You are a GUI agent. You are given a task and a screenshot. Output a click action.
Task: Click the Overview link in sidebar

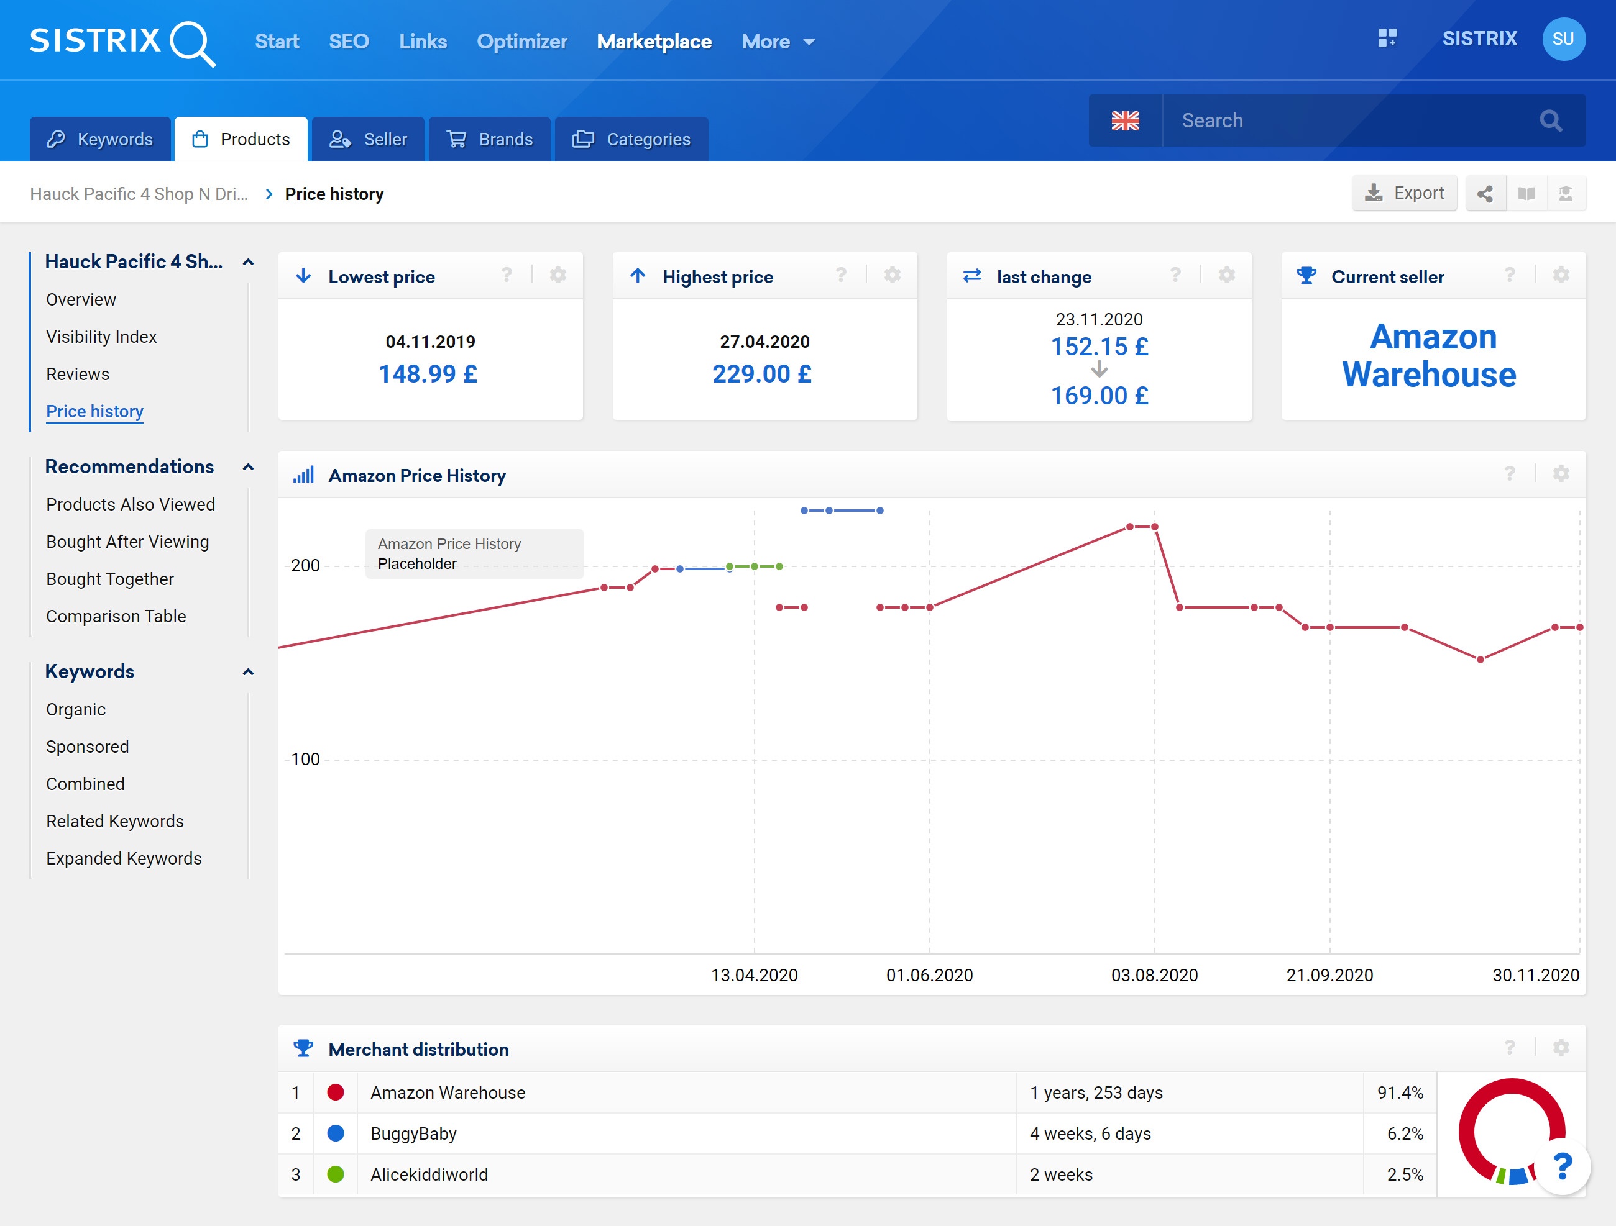coord(81,299)
